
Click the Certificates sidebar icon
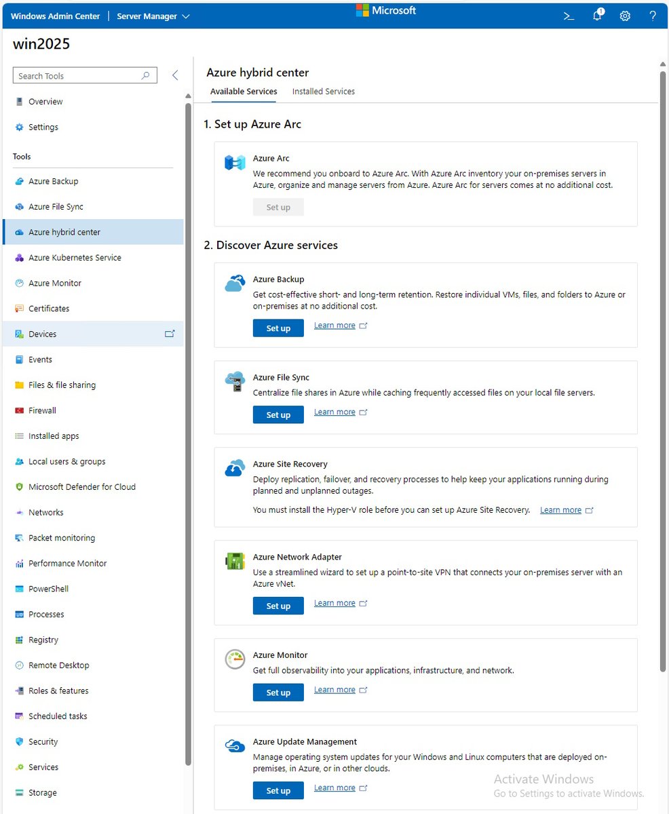coord(20,309)
